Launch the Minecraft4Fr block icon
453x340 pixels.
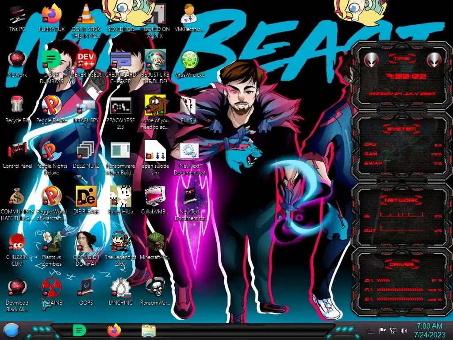tap(155, 246)
